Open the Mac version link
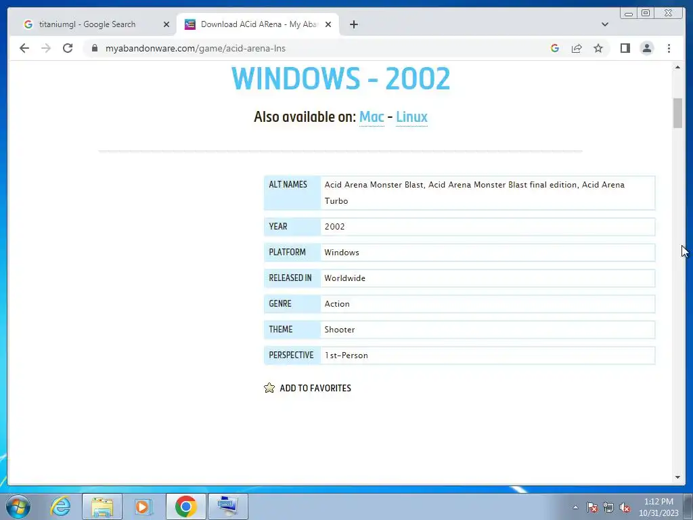 (372, 116)
